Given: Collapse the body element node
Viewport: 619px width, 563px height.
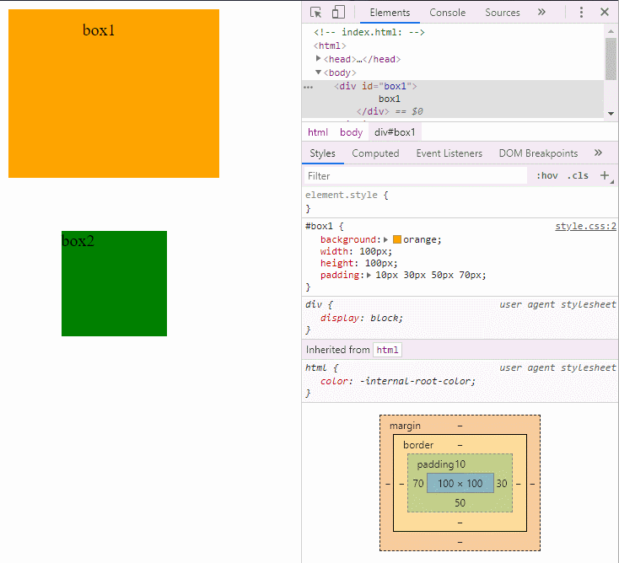Looking at the screenshot, I should (x=318, y=72).
